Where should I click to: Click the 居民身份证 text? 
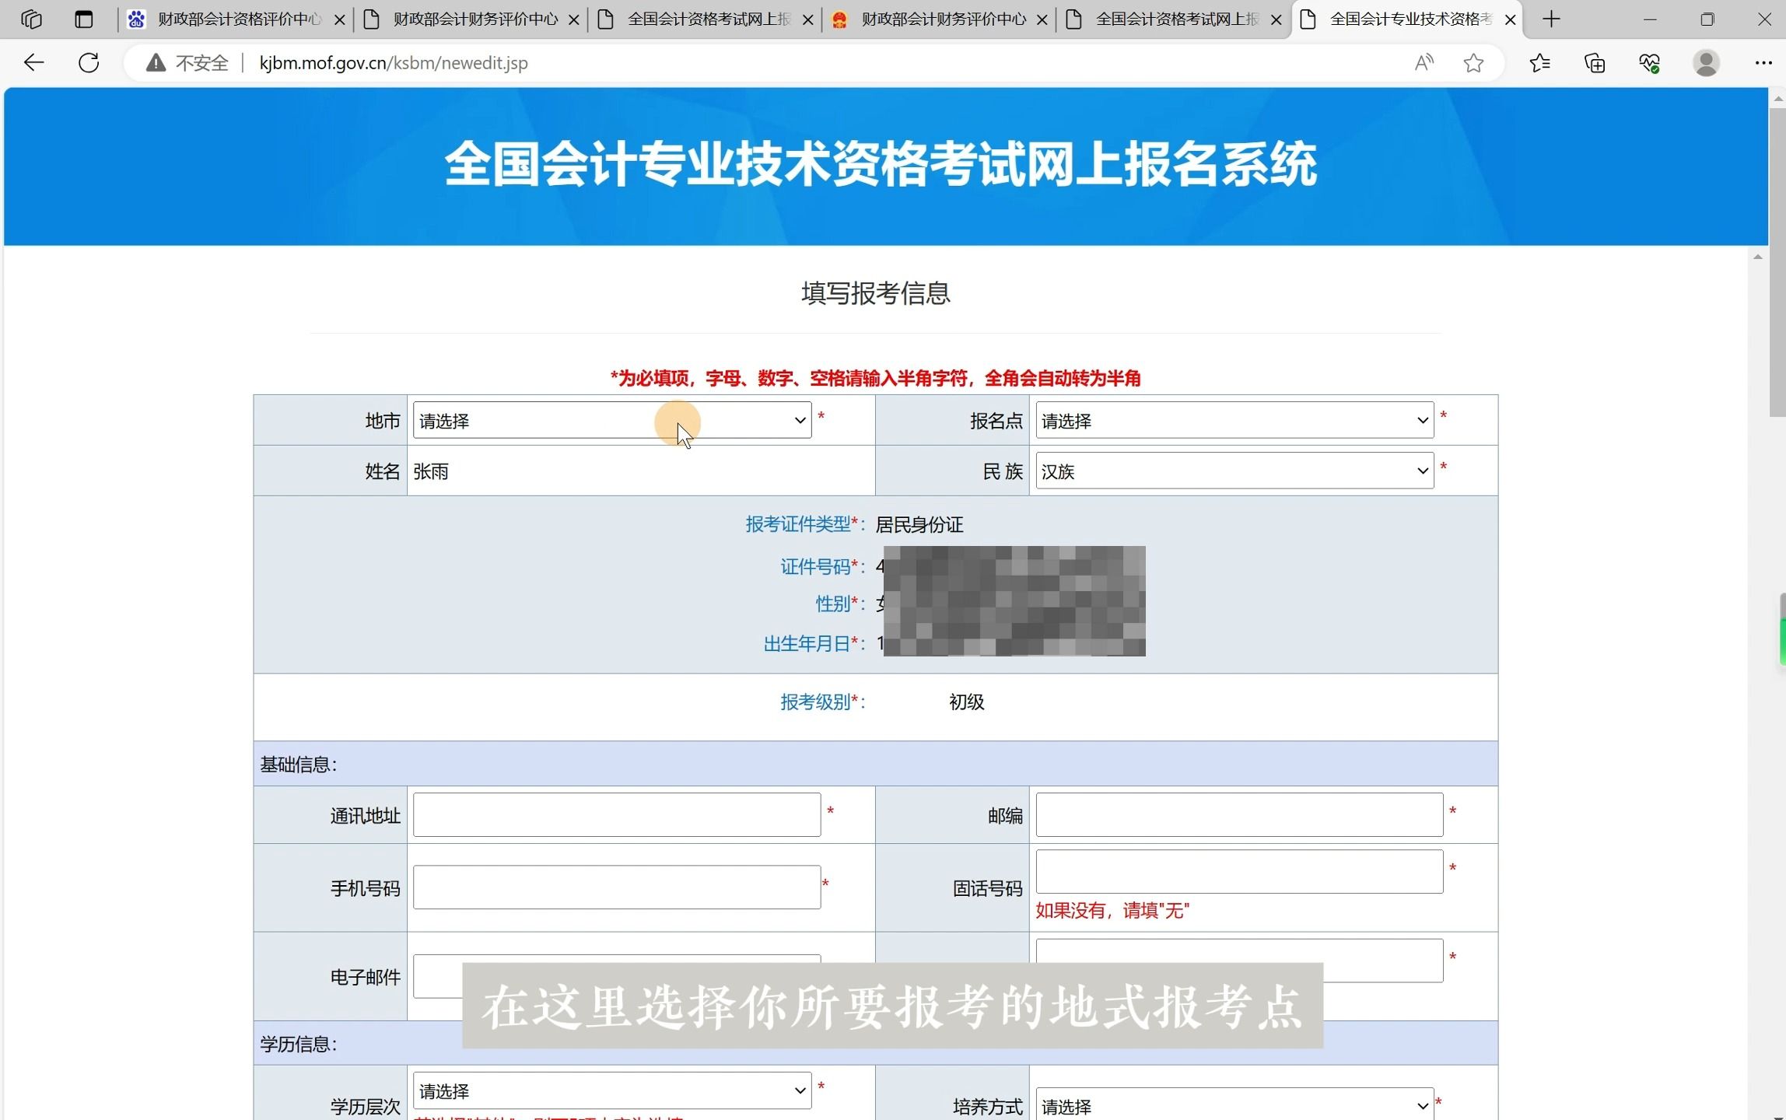[919, 525]
